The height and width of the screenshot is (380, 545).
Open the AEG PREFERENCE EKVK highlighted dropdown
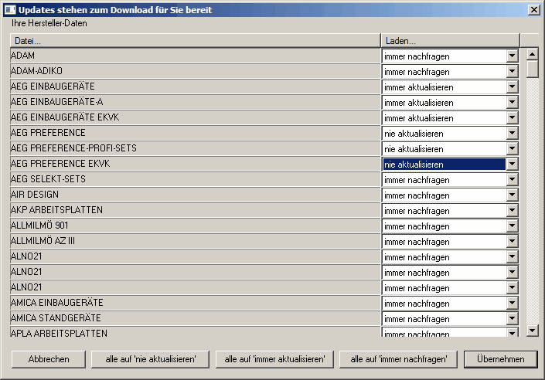[x=512, y=164]
